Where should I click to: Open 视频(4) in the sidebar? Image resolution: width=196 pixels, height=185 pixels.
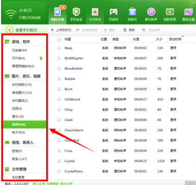[x=17, y=109]
